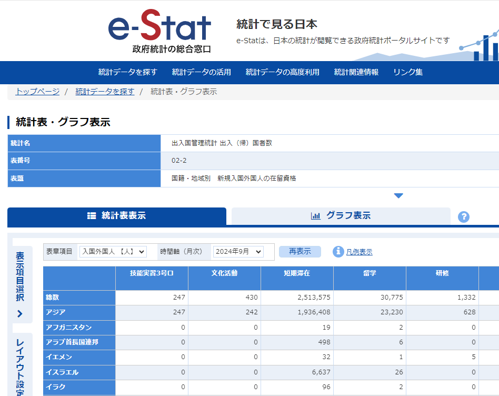This screenshot has width=499, height=396.
Task: Select the 総数 row header
Action: (79, 298)
